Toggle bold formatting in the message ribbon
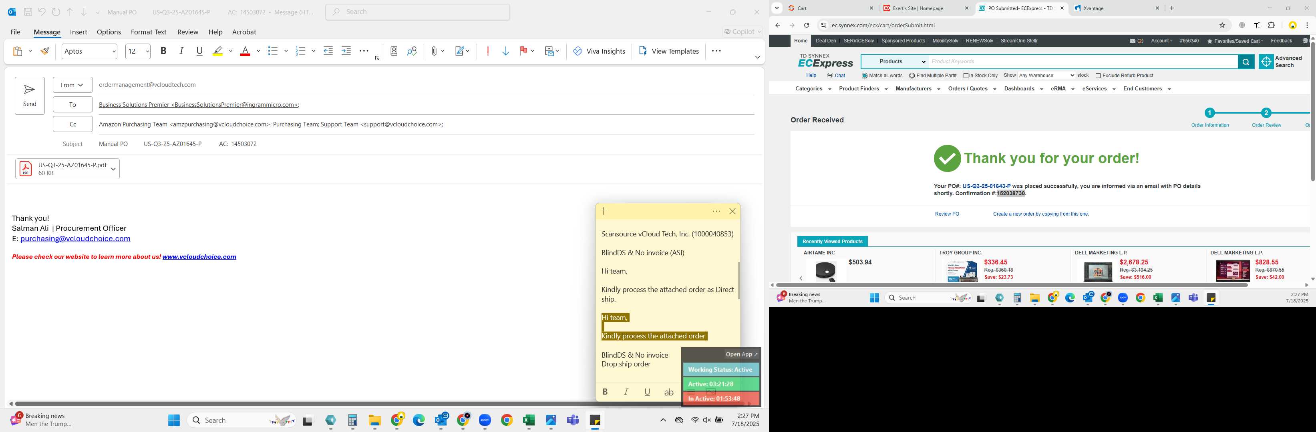The image size is (1316, 432). 163,51
